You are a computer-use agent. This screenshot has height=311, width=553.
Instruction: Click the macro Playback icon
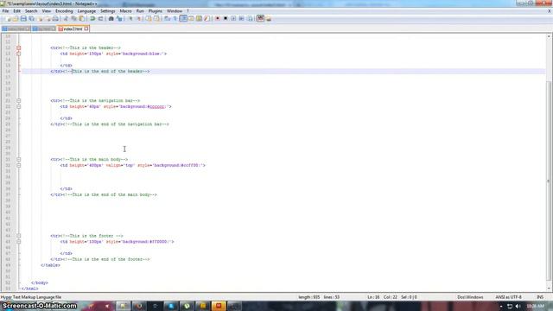[233, 19]
